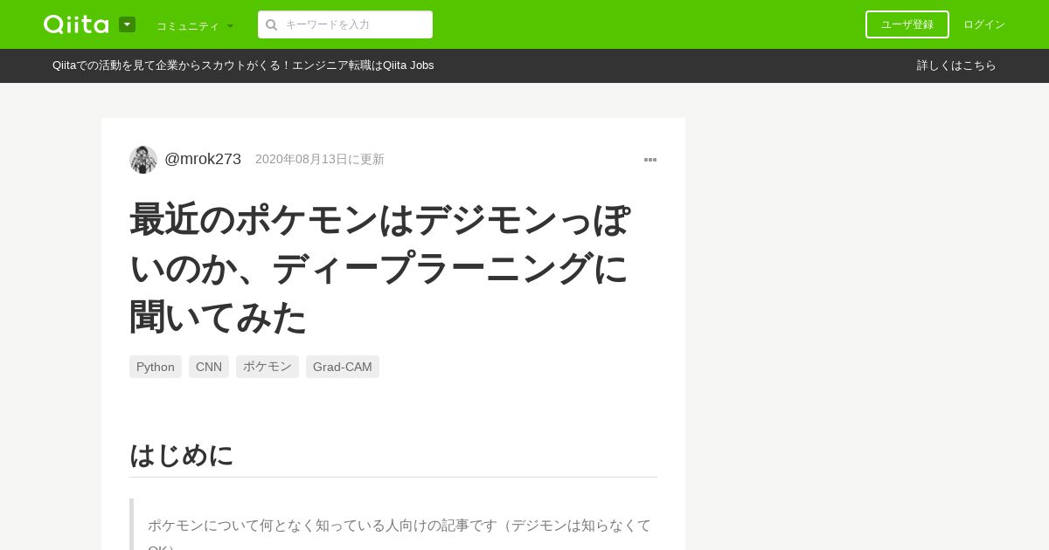Click the ユーザ登録 button
The image size is (1049, 550).
click(907, 24)
